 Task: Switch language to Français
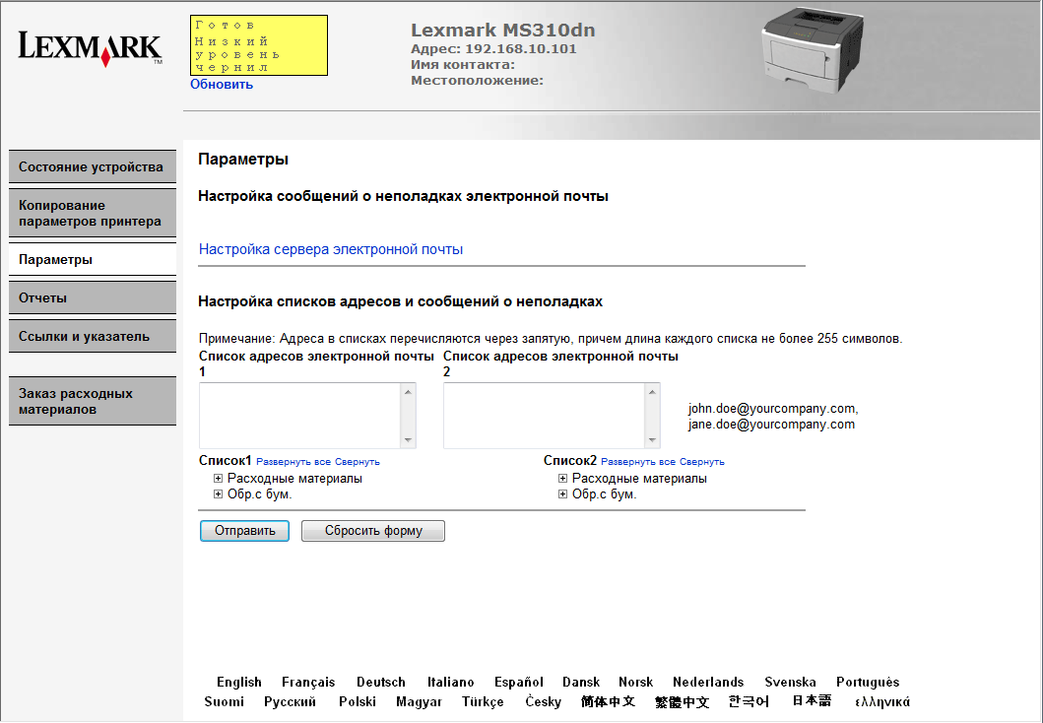click(x=308, y=683)
